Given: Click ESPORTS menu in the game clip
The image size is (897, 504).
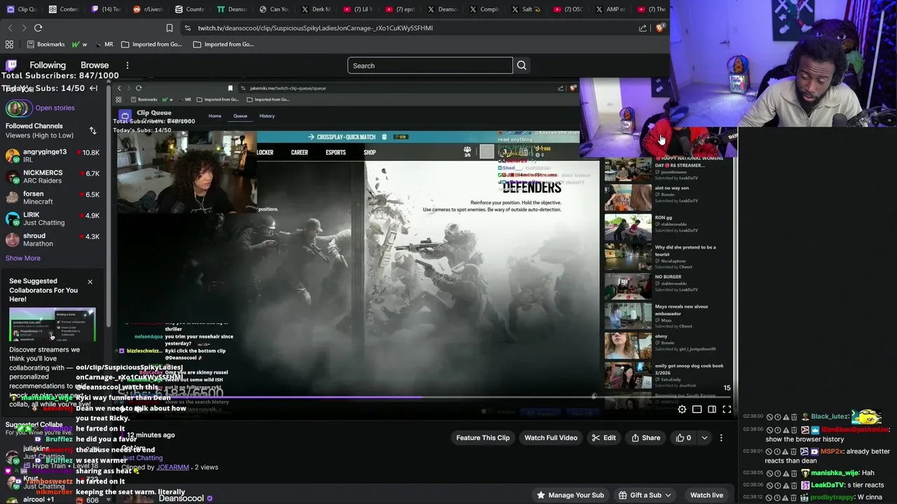Looking at the screenshot, I should pos(336,153).
